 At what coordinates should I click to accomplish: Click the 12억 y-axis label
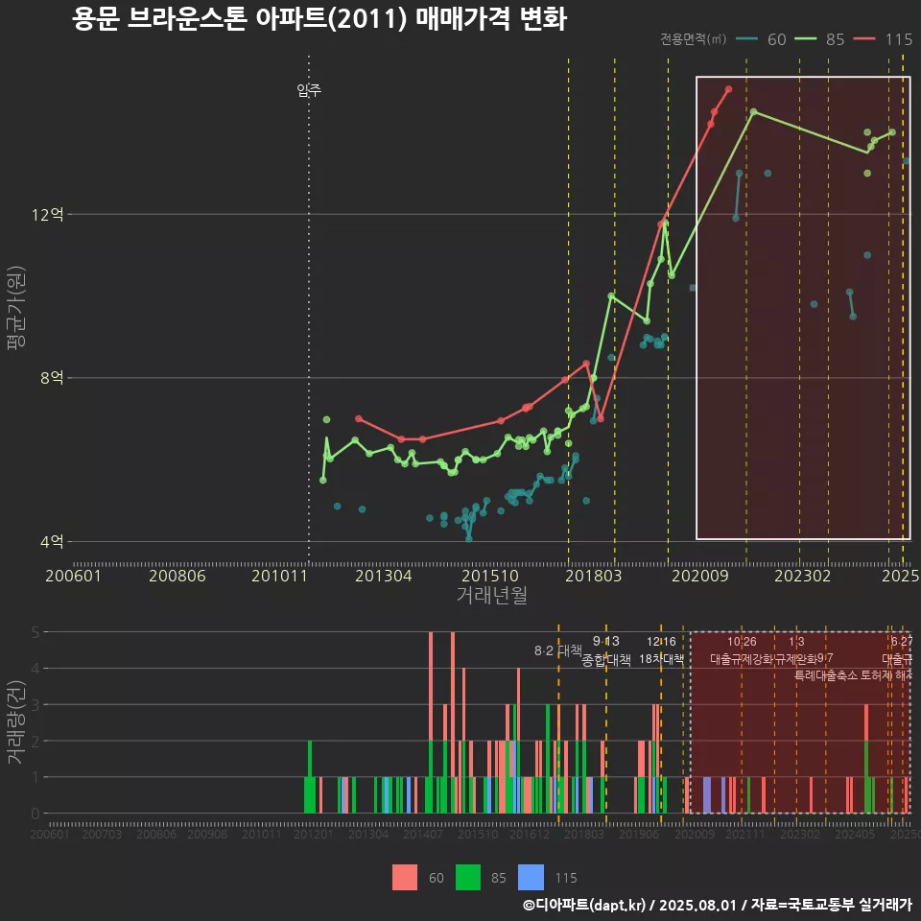(x=48, y=214)
